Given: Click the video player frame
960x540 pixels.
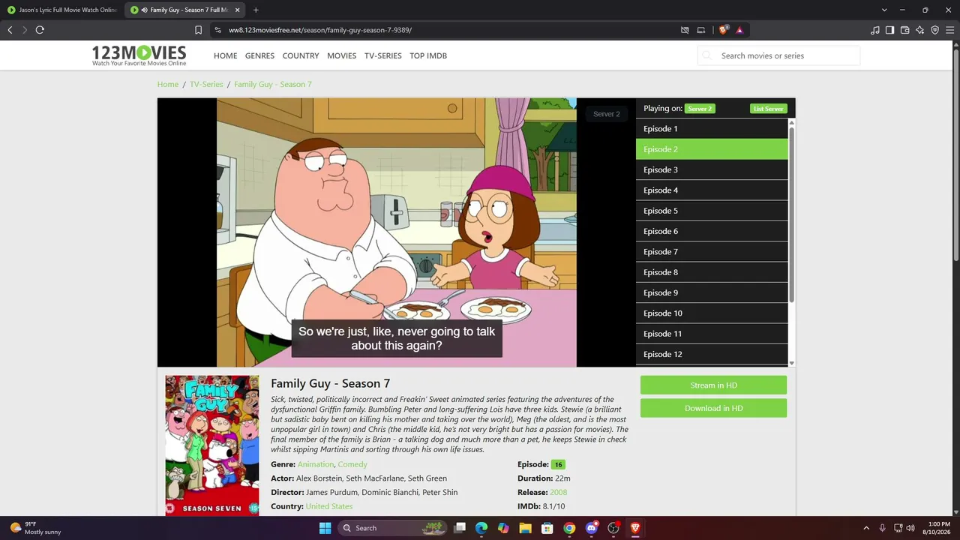Looking at the screenshot, I should [x=397, y=232].
